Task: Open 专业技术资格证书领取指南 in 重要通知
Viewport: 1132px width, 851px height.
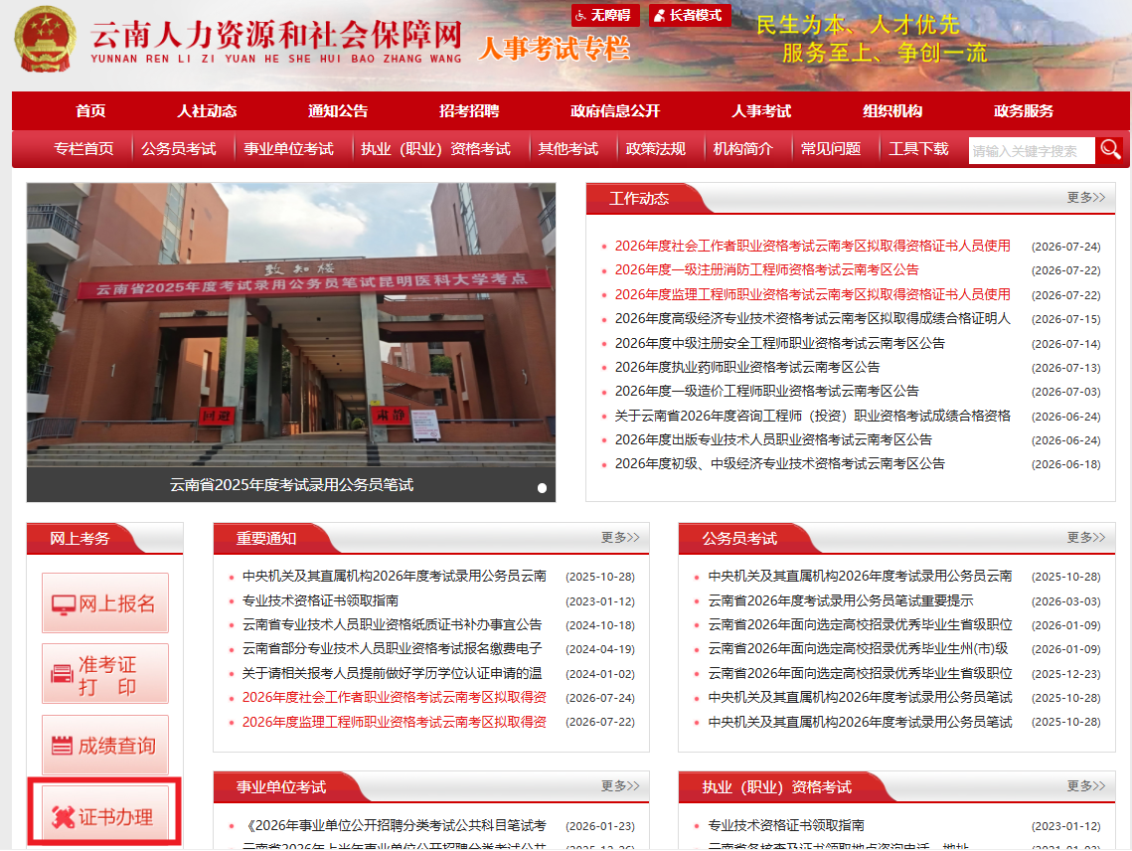Action: click(320, 600)
